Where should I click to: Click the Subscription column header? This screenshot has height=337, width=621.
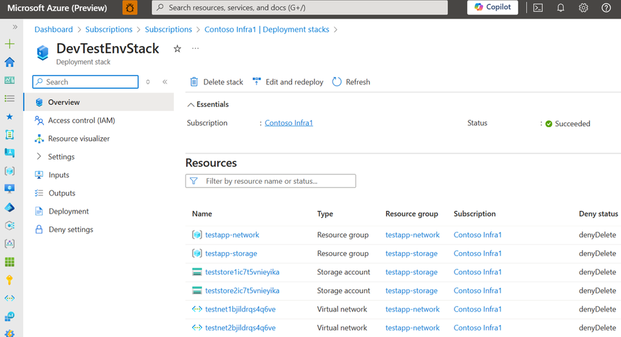[474, 213]
